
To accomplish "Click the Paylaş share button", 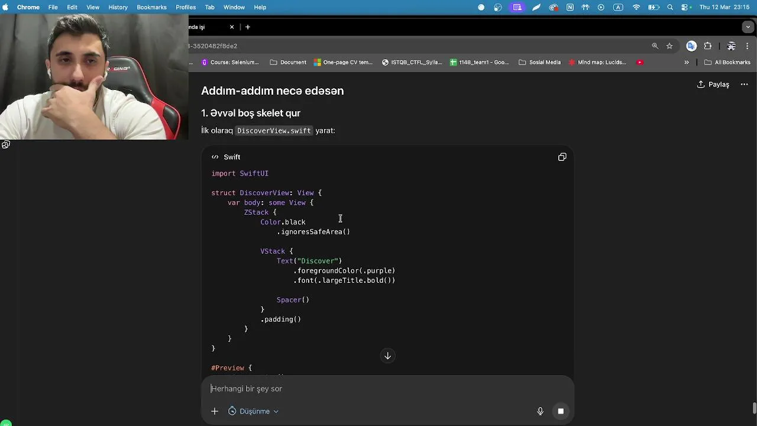I will pos(713,85).
